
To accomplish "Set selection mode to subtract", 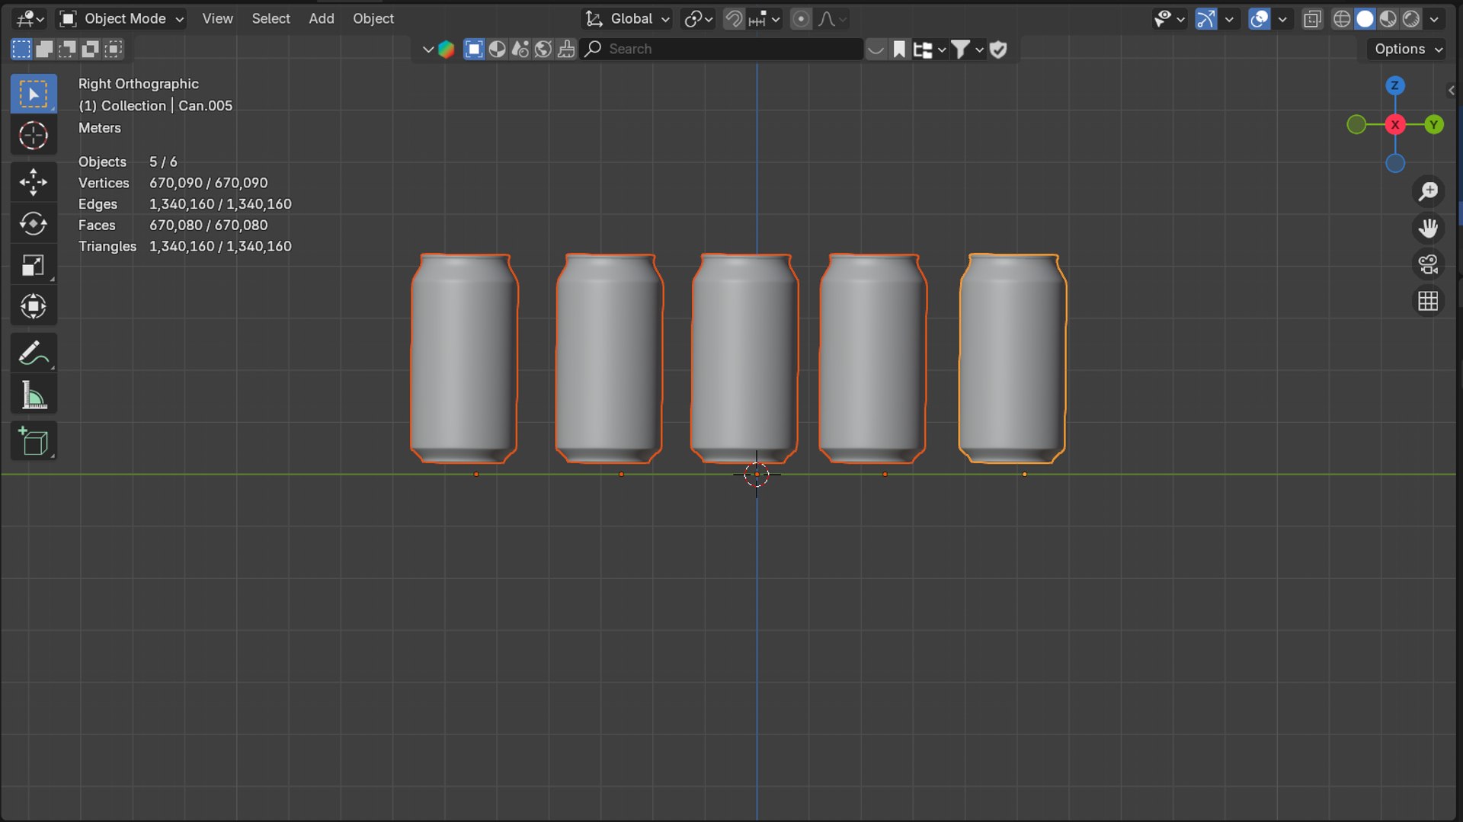I will 67,50.
